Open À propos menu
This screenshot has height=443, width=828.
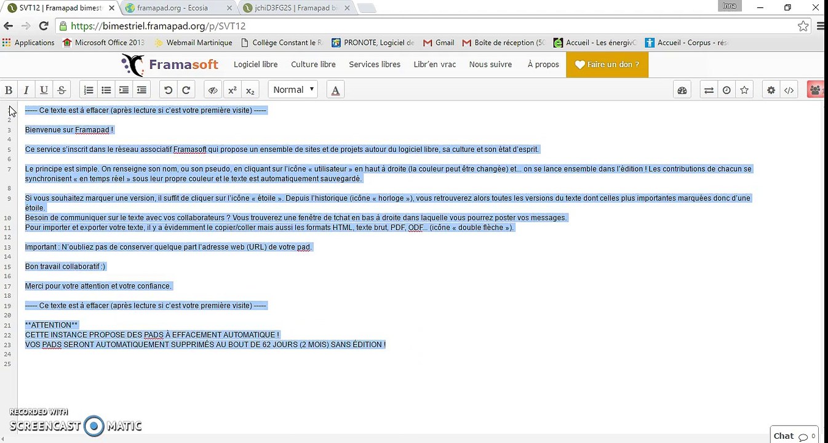(543, 64)
